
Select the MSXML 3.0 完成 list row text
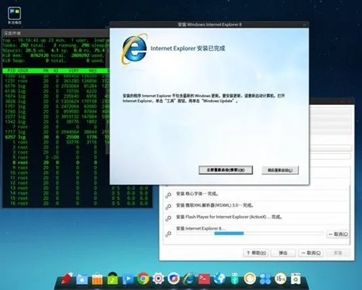pos(214,205)
